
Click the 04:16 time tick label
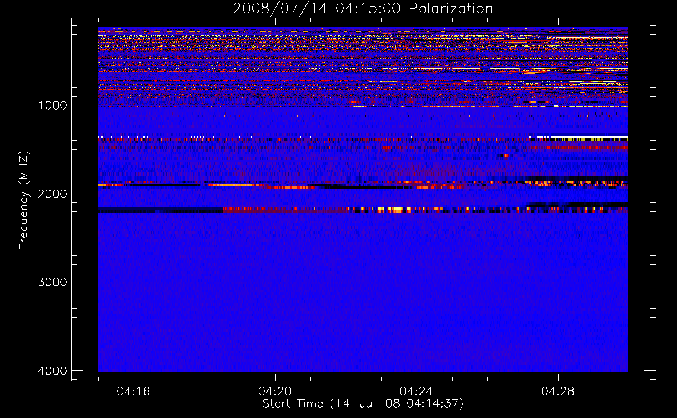(133, 392)
